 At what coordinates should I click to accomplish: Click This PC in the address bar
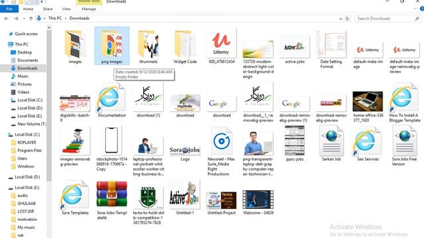pos(55,19)
